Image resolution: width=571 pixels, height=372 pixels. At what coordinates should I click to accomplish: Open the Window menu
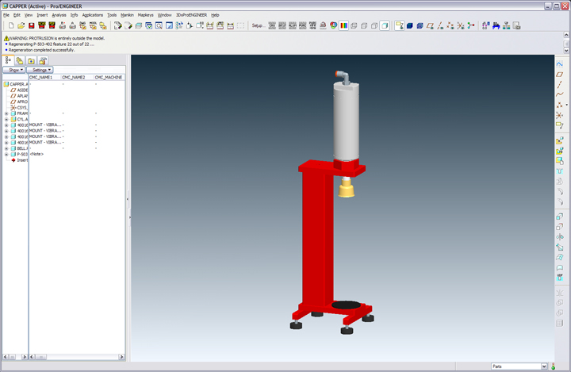click(x=165, y=15)
